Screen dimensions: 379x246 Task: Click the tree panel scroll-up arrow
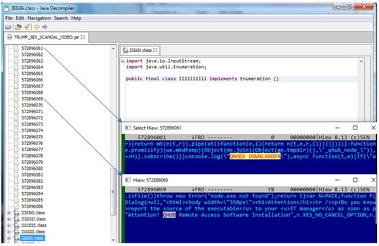[113, 49]
